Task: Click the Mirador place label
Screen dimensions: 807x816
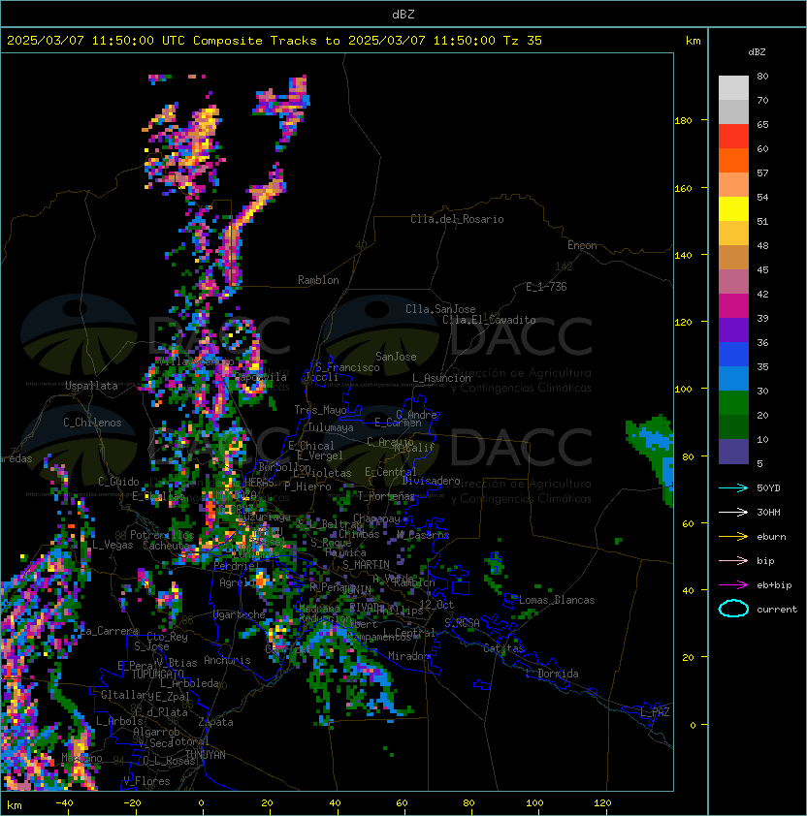Action: pyautogui.click(x=409, y=656)
